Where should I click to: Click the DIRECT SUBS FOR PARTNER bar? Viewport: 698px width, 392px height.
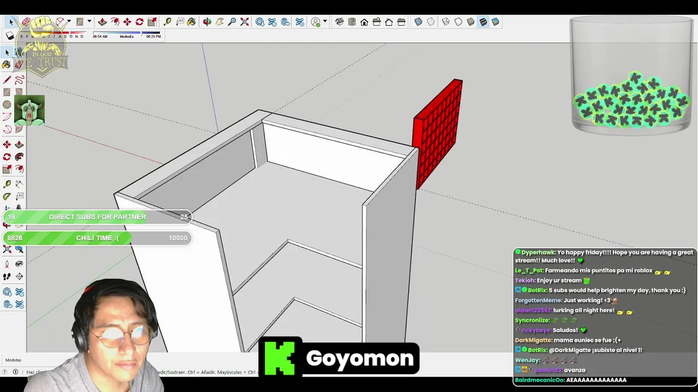click(97, 217)
